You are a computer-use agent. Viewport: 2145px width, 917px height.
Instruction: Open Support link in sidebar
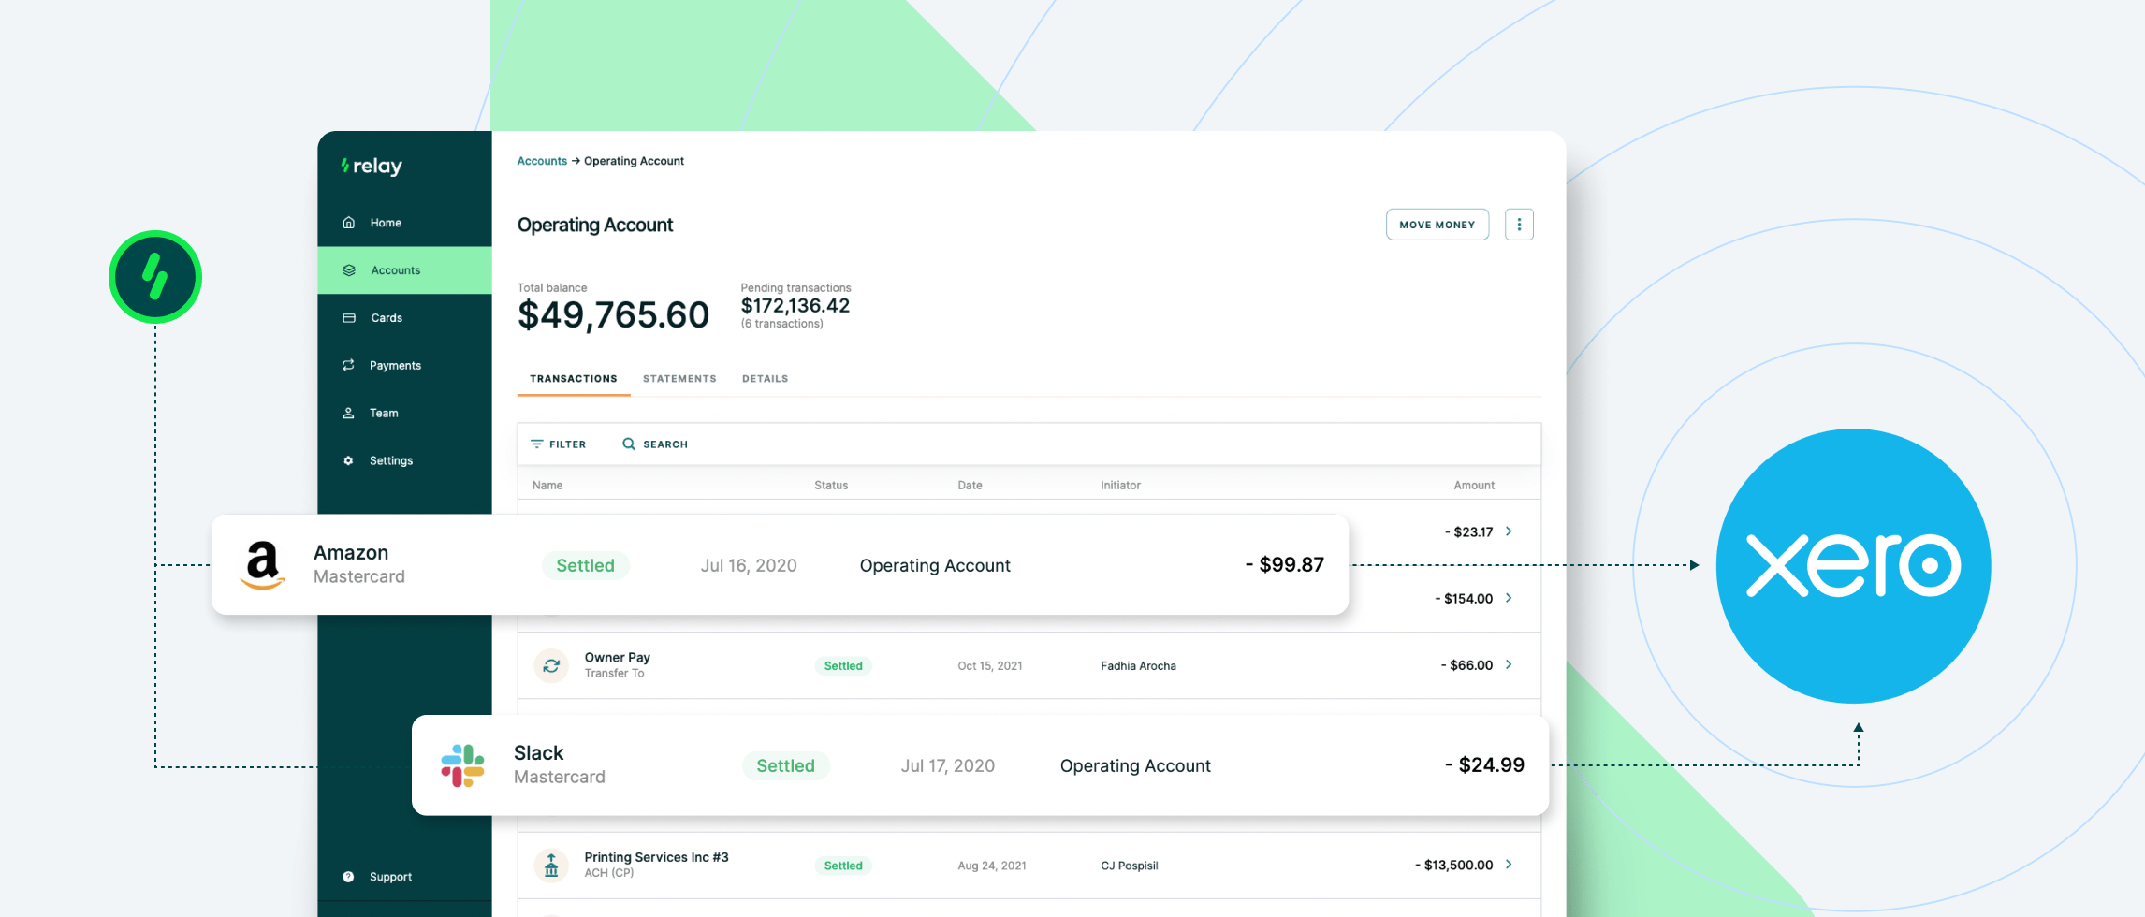[390, 877]
